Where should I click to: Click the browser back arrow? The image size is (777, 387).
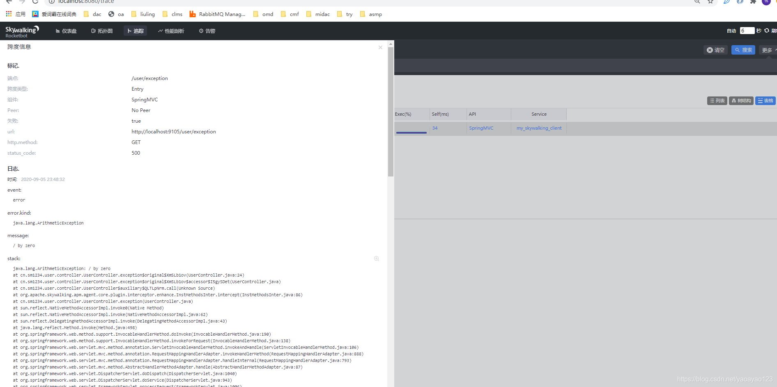[9, 2]
